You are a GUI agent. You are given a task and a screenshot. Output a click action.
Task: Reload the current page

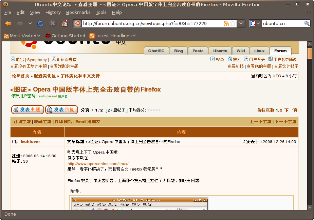point(40,24)
